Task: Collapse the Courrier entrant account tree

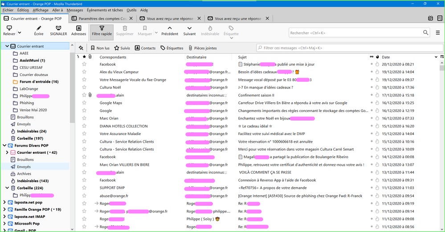Action: pos(6,46)
